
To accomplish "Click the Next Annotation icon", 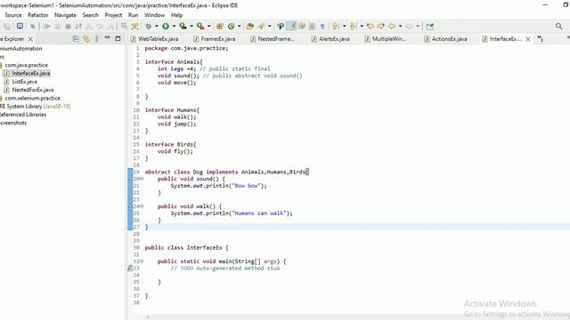I will click(336, 26).
